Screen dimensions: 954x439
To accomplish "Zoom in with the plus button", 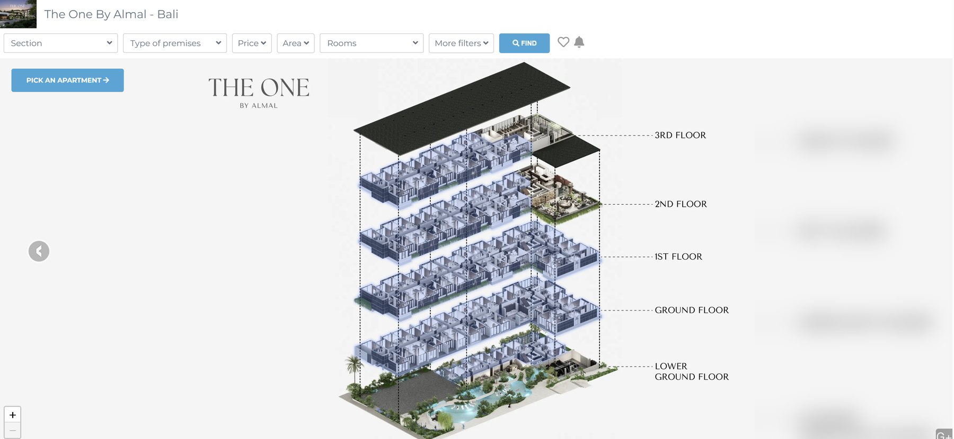I will tap(13, 415).
